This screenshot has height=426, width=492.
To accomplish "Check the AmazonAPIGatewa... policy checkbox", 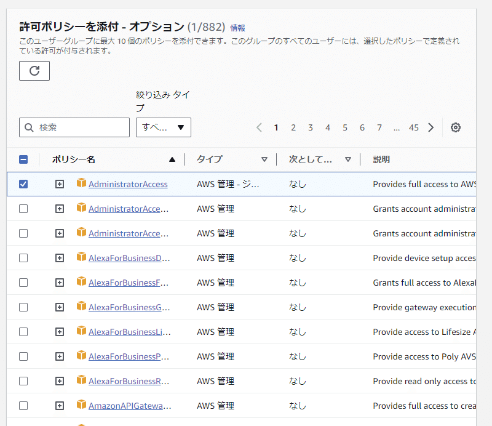I will tap(23, 406).
